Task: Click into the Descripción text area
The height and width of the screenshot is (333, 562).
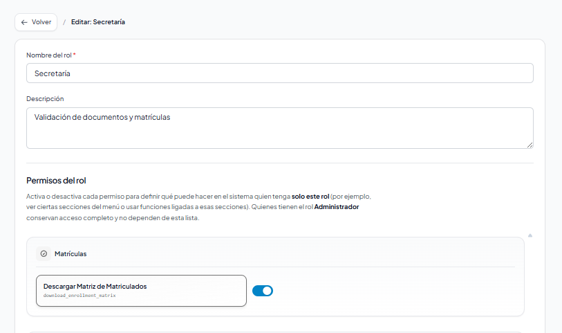Action: (279, 128)
